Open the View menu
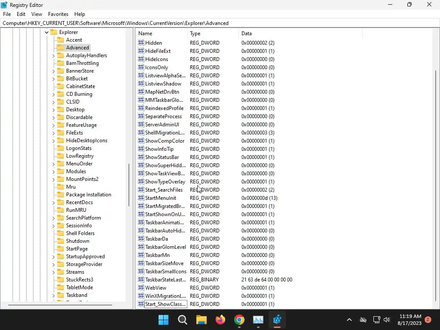This screenshot has height=330, width=440. [x=37, y=14]
